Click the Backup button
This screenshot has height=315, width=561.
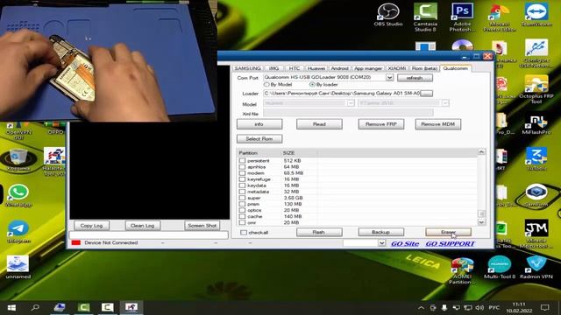click(381, 232)
